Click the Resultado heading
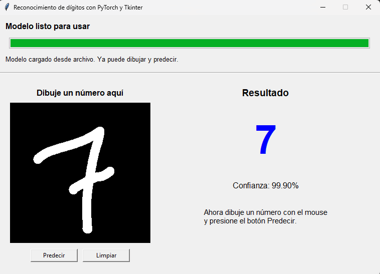380x274 pixels. point(265,93)
